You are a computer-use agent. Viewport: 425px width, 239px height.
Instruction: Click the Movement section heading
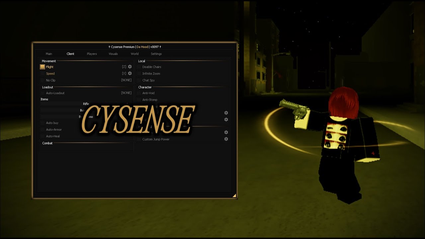(49, 61)
